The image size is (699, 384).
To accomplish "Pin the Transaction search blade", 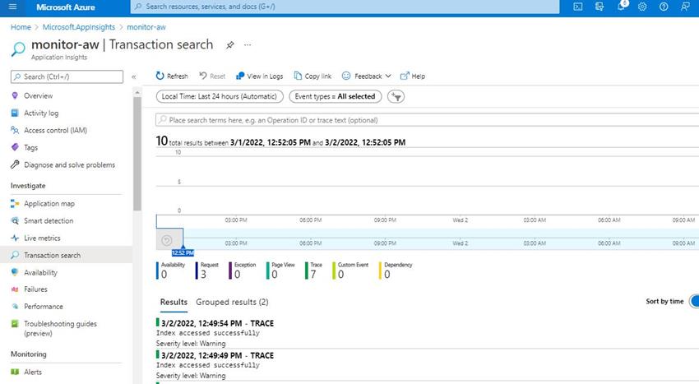I will (x=230, y=45).
